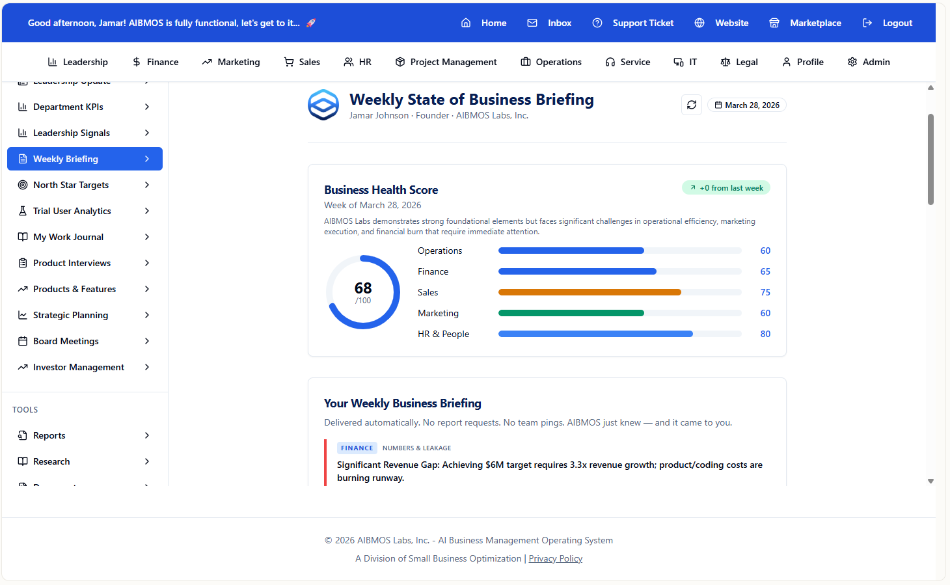Image resolution: width=950 pixels, height=585 pixels.
Task: Click the Project Management box icon
Action: pos(400,62)
